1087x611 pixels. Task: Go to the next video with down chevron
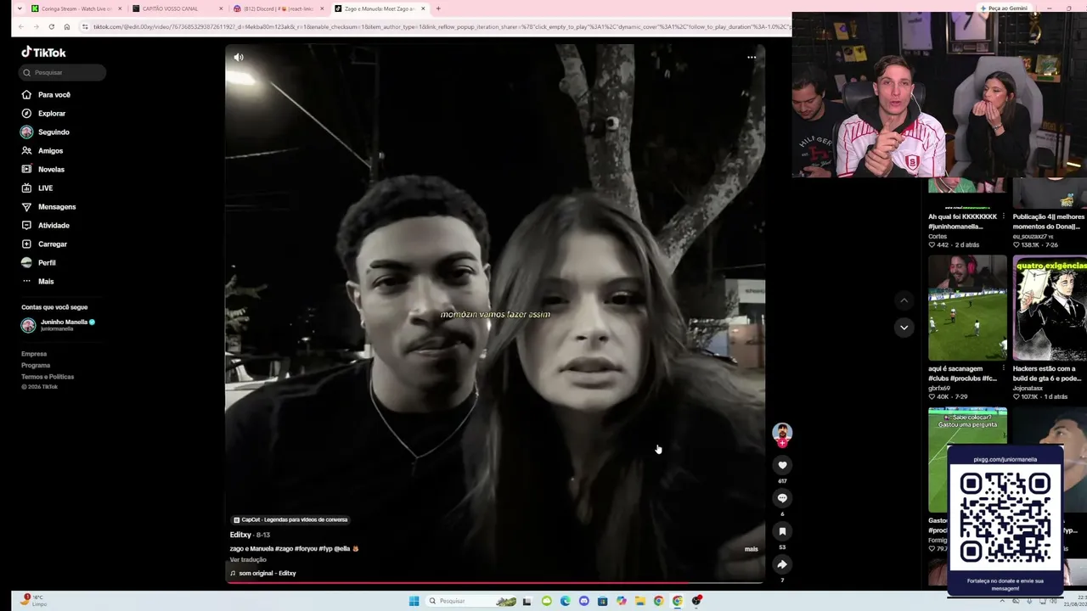(904, 328)
